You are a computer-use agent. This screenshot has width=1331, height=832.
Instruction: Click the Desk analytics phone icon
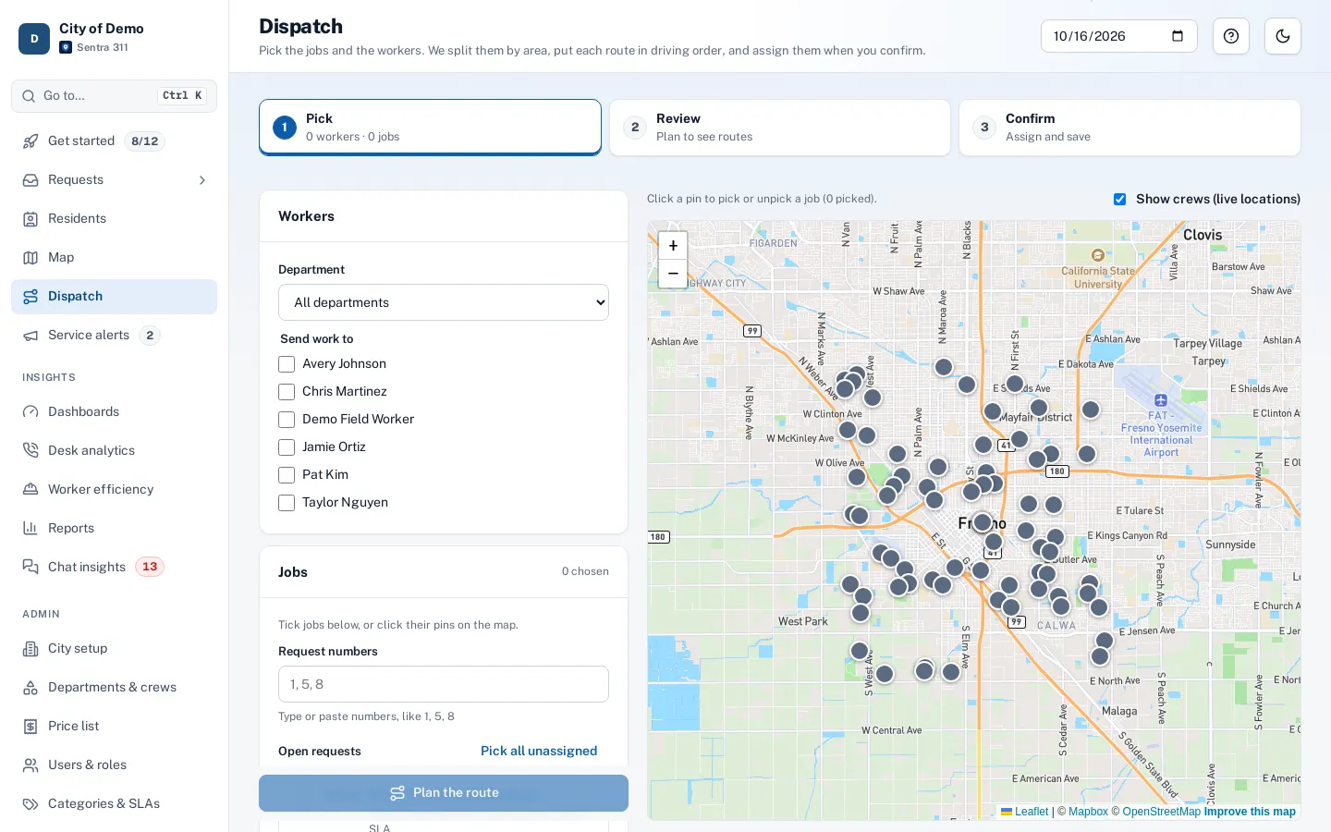[x=31, y=451]
